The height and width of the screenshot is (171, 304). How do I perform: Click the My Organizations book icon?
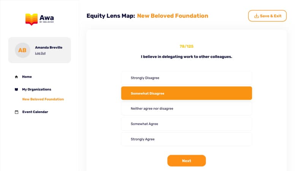click(16, 90)
